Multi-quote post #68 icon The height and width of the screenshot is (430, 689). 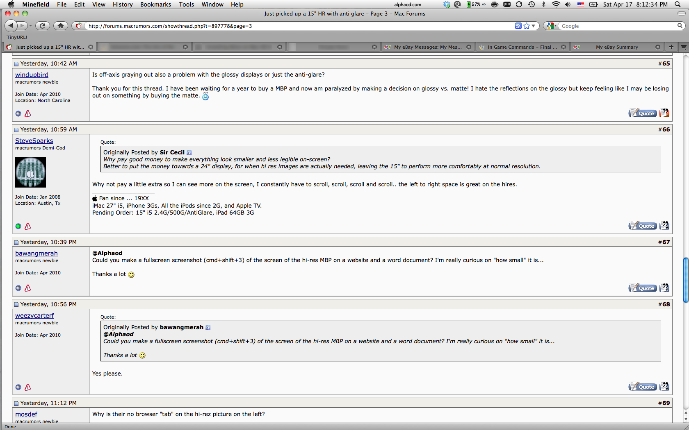(664, 386)
